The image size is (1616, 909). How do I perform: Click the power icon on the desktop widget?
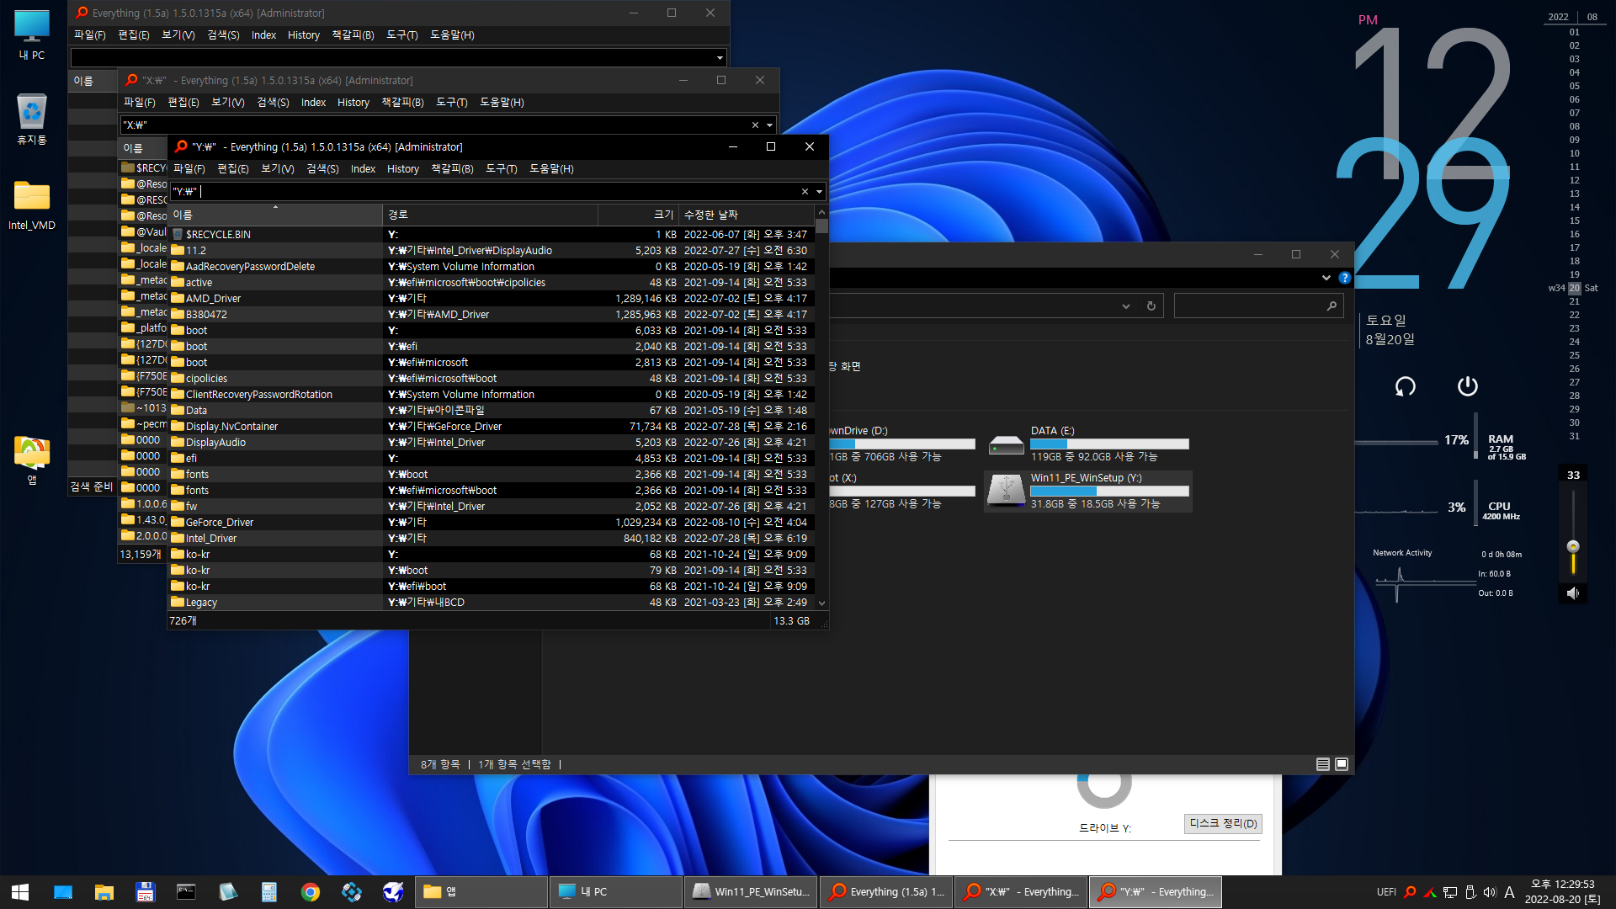[1467, 385]
